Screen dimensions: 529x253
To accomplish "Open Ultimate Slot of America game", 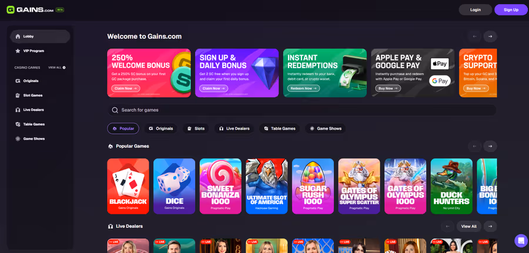I will (x=267, y=186).
